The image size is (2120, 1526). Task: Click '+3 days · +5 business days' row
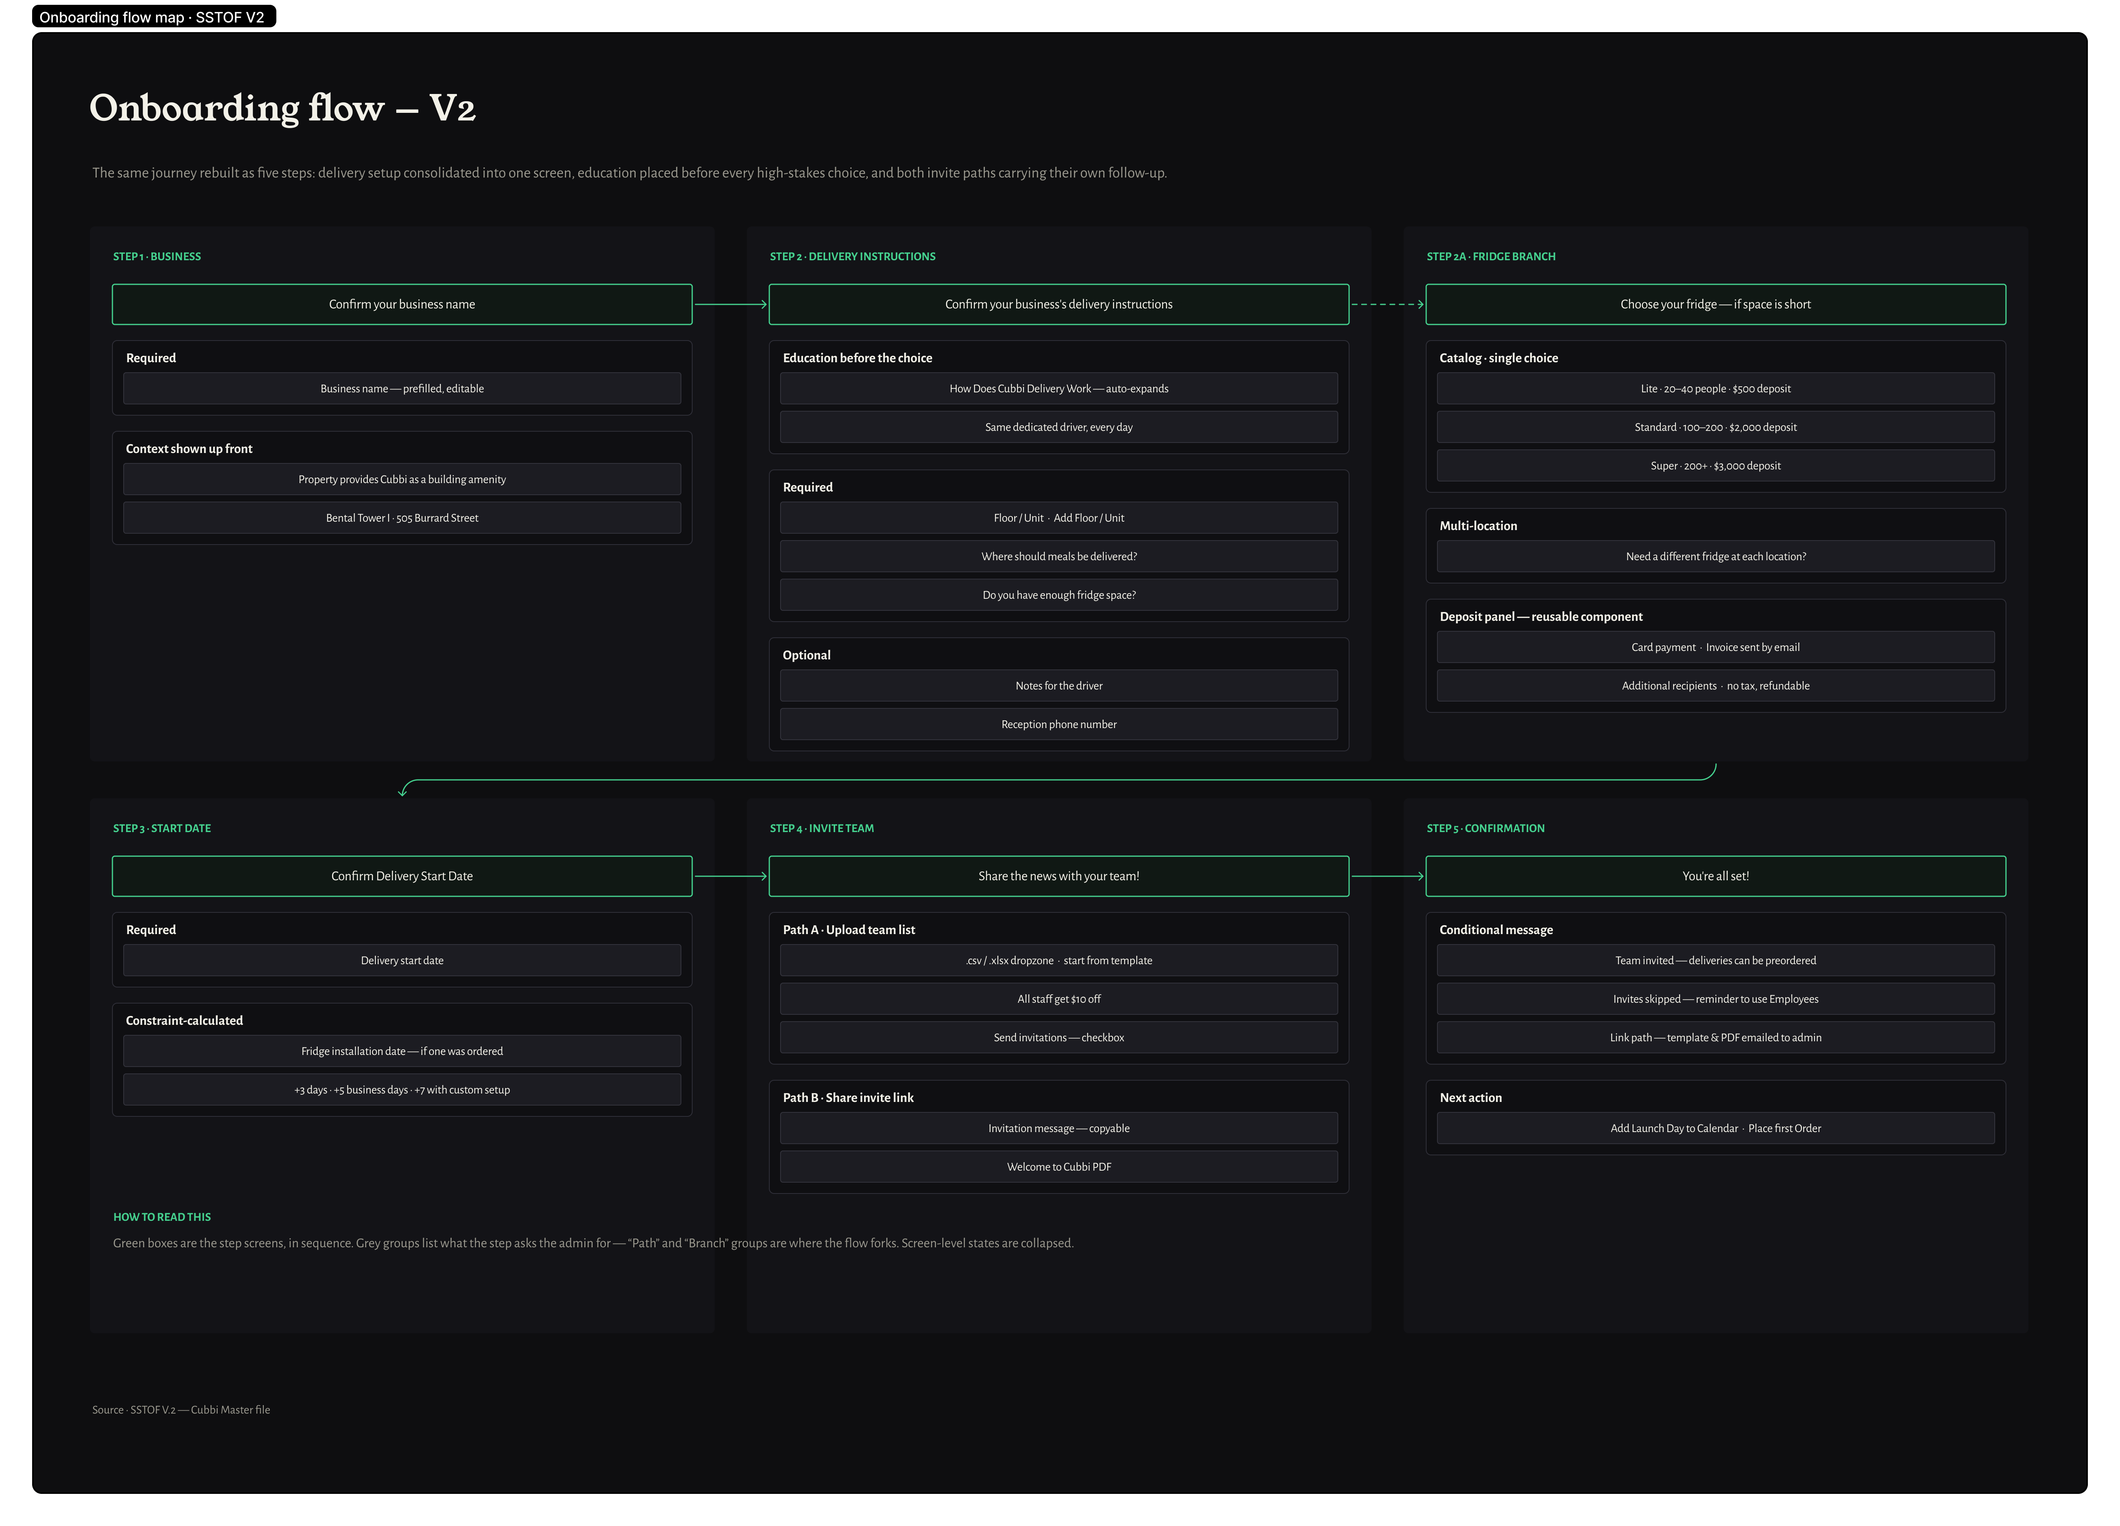tap(402, 1090)
